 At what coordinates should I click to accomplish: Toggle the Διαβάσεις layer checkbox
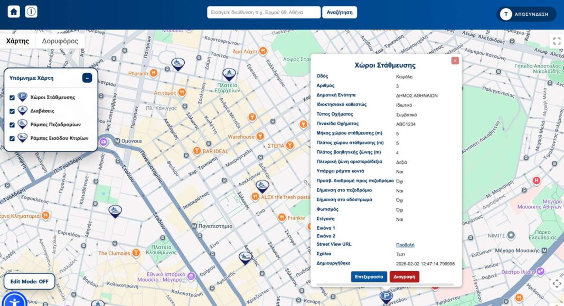12,111
